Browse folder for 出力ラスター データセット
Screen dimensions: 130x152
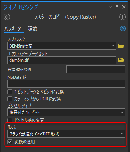tap(121, 60)
